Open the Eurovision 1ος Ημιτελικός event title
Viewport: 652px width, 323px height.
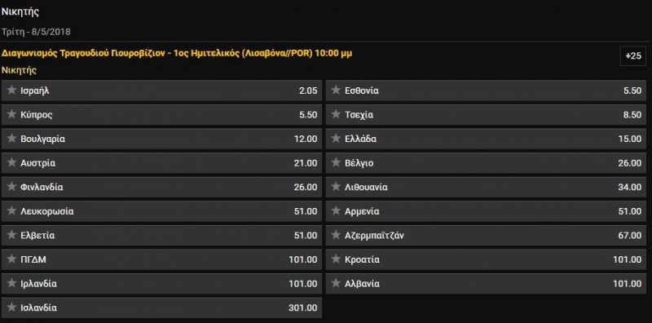tap(177, 53)
